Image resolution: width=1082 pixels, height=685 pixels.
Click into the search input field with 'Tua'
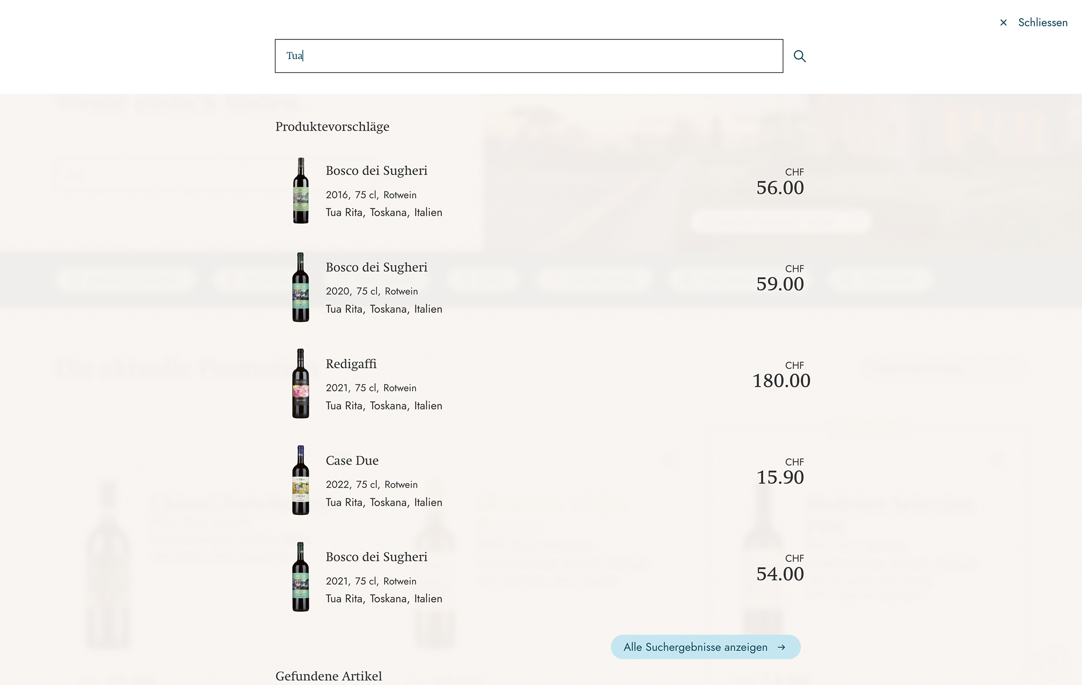point(529,56)
